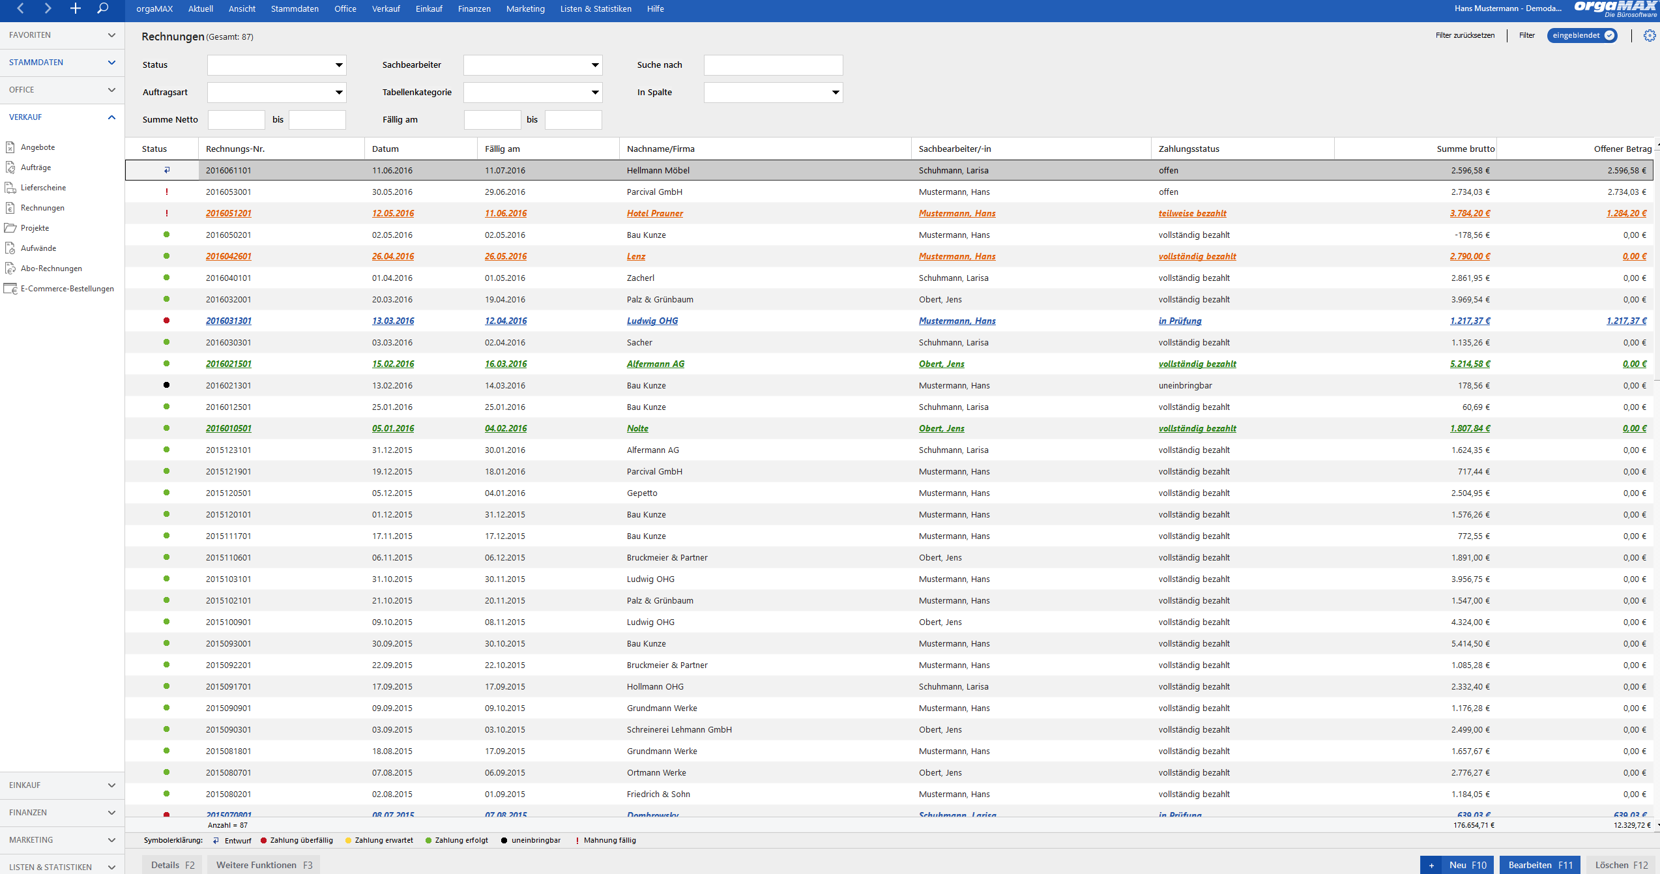The width and height of the screenshot is (1660, 874).
Task: Open the Status filter dropdown
Action: coord(277,65)
